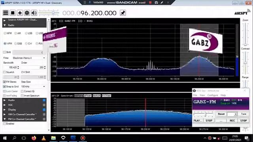Open the 100 kHz step size dropdown
The image size is (253, 142).
click(33, 86)
